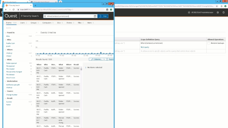Image resolution: width=228 pixels, height=128 pixels.
Task: Stop the running search
Action: pyautogui.click(x=103, y=16)
